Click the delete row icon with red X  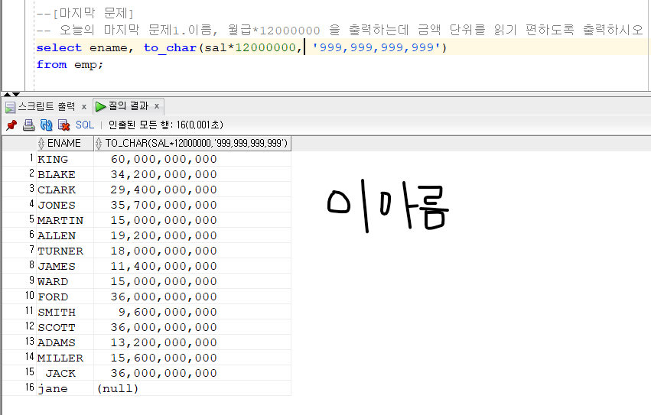64,125
